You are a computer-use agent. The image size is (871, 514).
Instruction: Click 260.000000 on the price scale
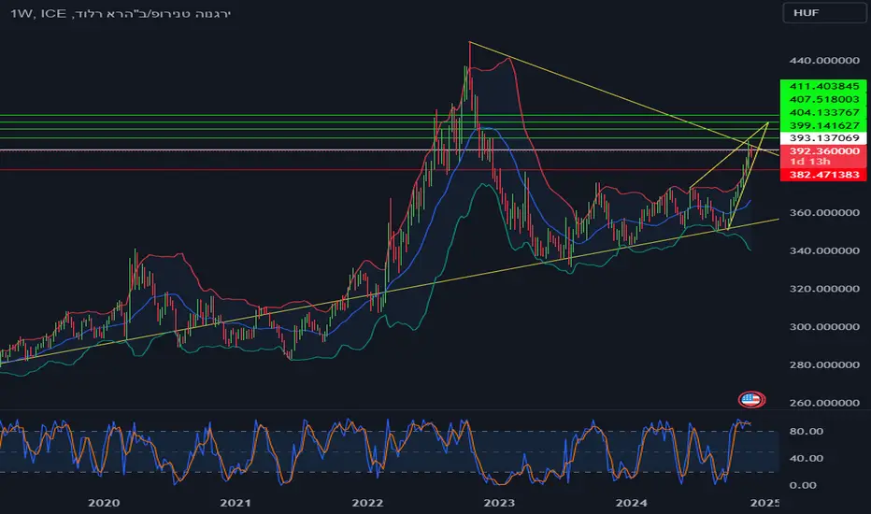[x=824, y=402]
